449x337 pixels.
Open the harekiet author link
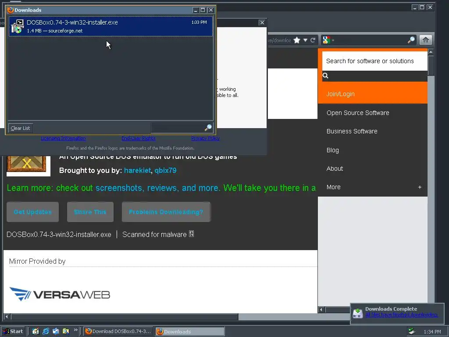[137, 171]
